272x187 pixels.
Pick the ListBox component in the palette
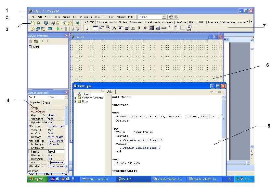click(x=151, y=28)
